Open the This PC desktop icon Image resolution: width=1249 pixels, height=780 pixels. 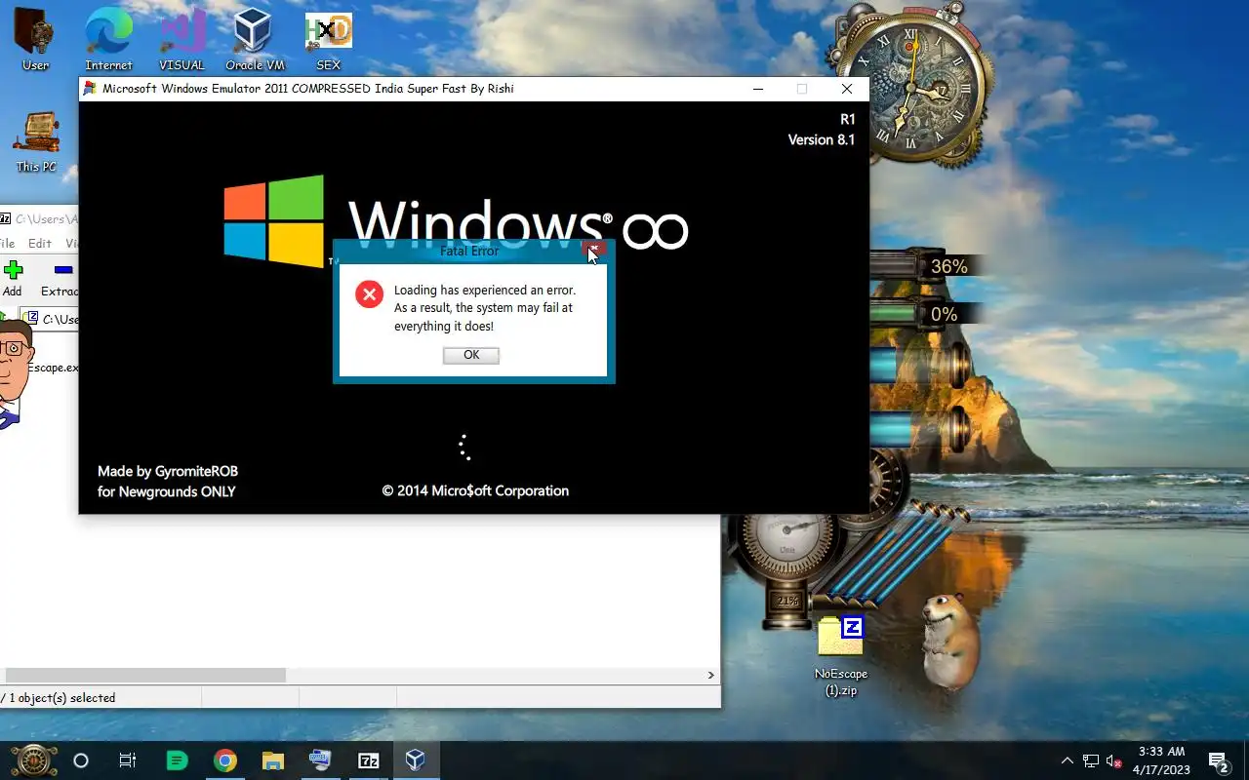36,142
